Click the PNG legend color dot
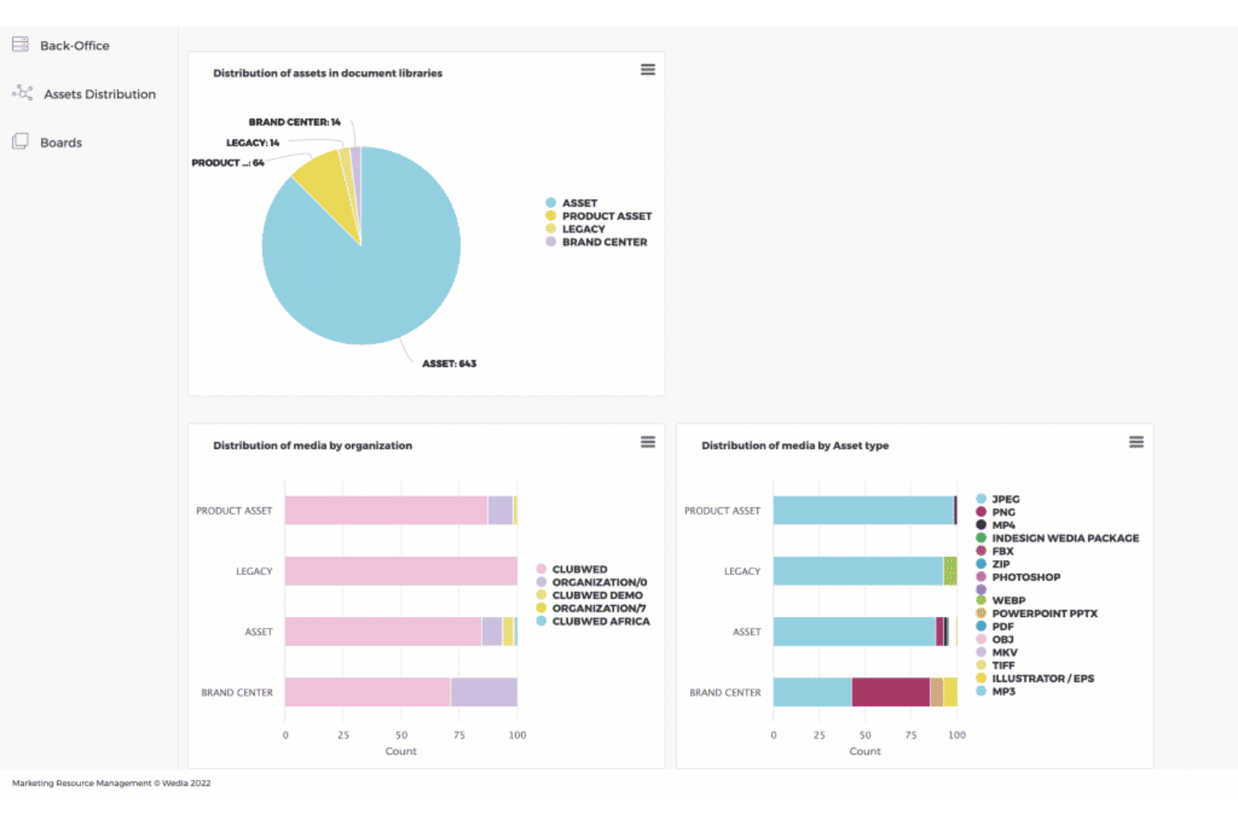 [981, 512]
